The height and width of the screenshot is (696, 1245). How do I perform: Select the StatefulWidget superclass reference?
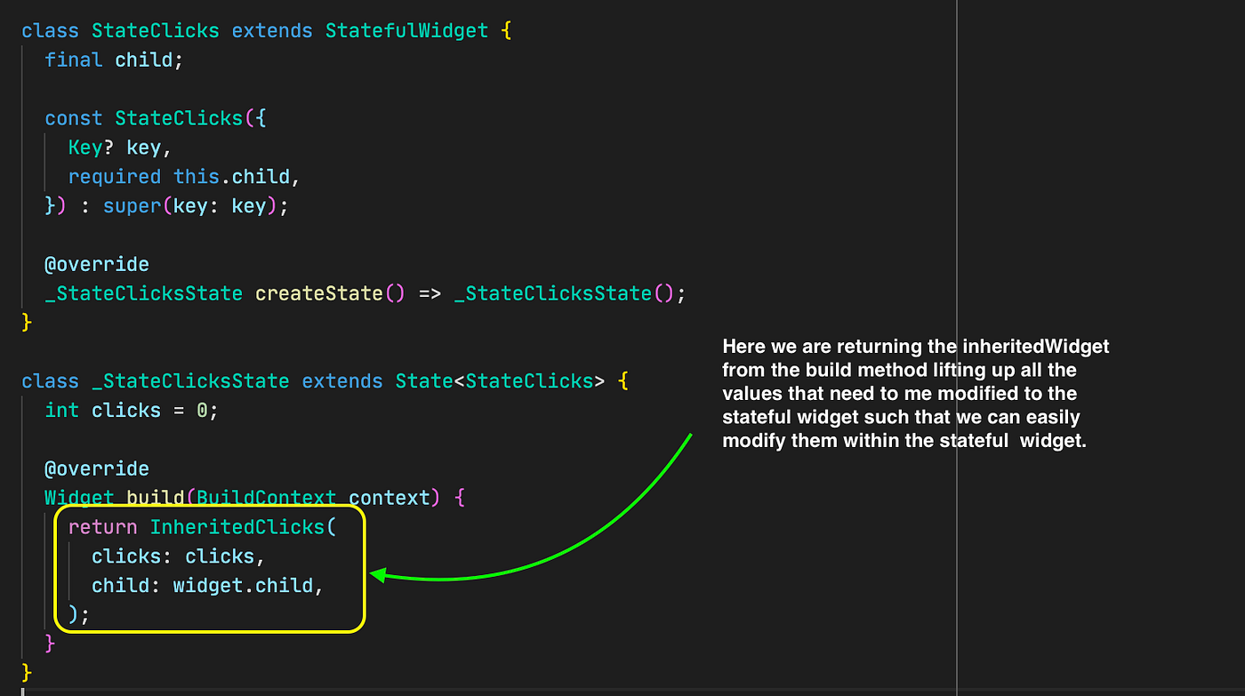coord(406,30)
